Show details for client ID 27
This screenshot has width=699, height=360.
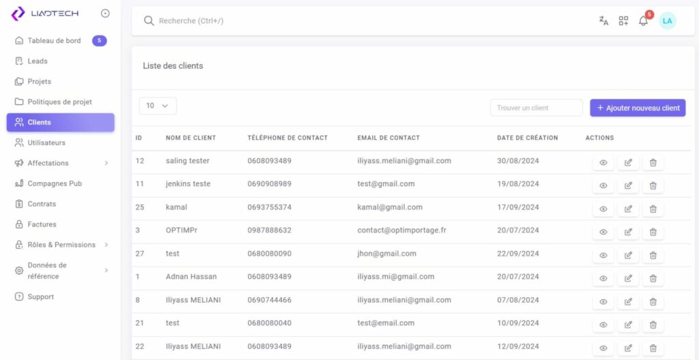(x=603, y=255)
